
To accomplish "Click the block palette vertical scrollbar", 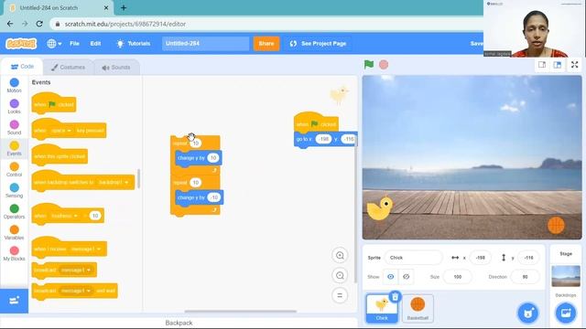I will (139, 179).
